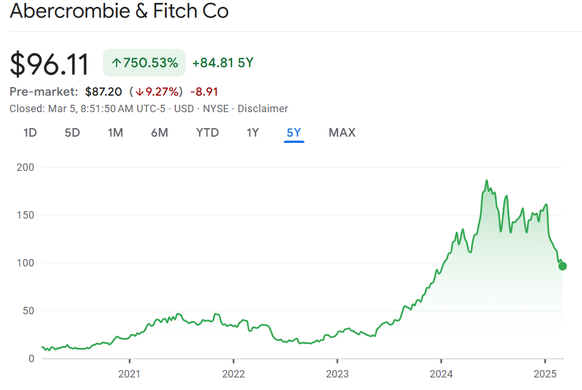Viewport: 582px width, 390px height.
Task: Click the 2025 label on the timeline axis
Action: [x=545, y=374]
